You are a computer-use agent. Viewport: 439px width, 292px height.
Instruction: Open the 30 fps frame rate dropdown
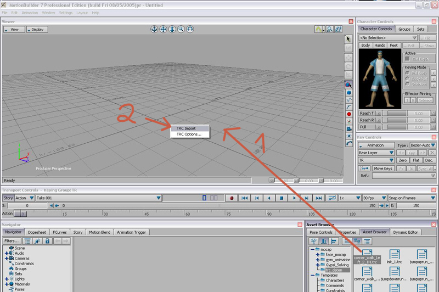pyautogui.click(x=373, y=198)
